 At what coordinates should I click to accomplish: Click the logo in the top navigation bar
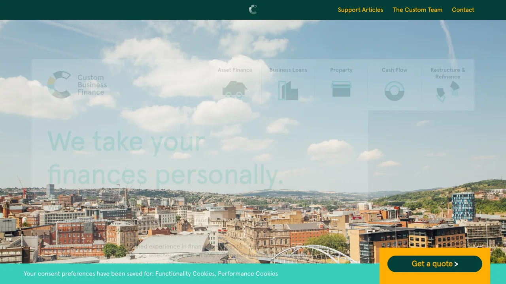coord(253,9)
